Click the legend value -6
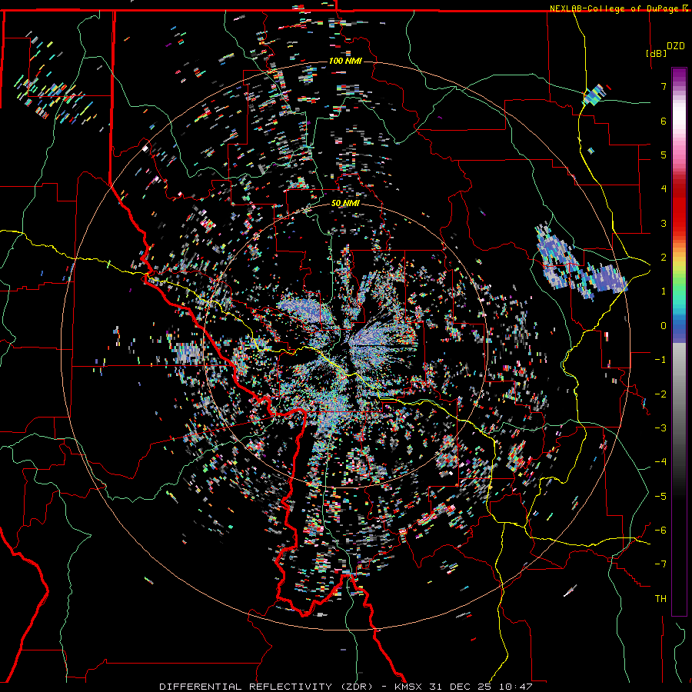692x692 pixels. point(660,531)
